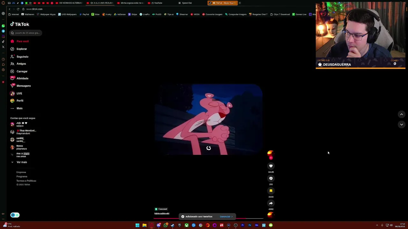The height and width of the screenshot is (229, 408).
Task: Open the LIVE section
Action: click(16, 94)
